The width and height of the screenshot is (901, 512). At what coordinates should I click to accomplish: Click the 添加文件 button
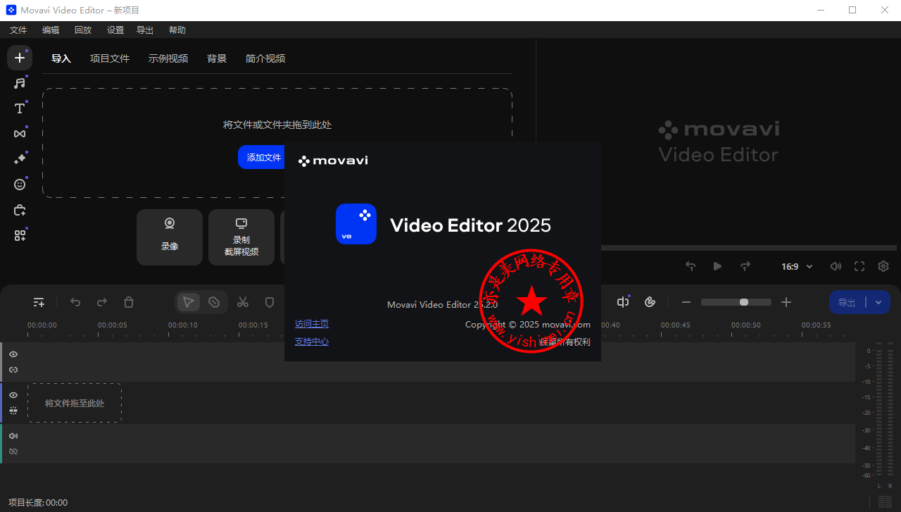point(261,157)
